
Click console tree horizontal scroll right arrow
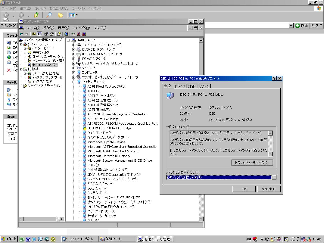62,219
